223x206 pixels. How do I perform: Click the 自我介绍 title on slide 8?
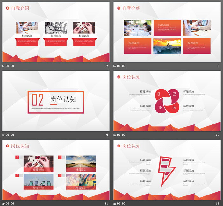click(x=131, y=8)
